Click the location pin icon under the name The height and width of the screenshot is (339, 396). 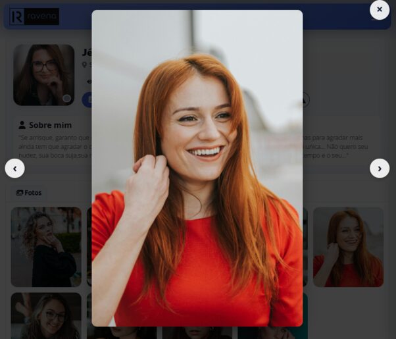point(84,65)
